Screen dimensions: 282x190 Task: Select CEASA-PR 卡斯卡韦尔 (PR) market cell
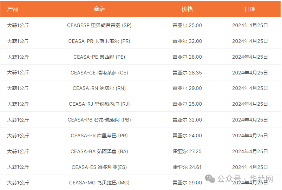[x=99, y=41]
